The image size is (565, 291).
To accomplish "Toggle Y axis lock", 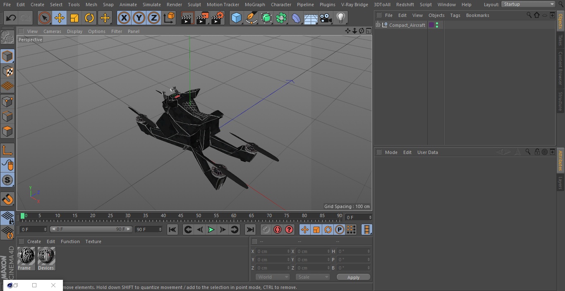I will coord(139,18).
